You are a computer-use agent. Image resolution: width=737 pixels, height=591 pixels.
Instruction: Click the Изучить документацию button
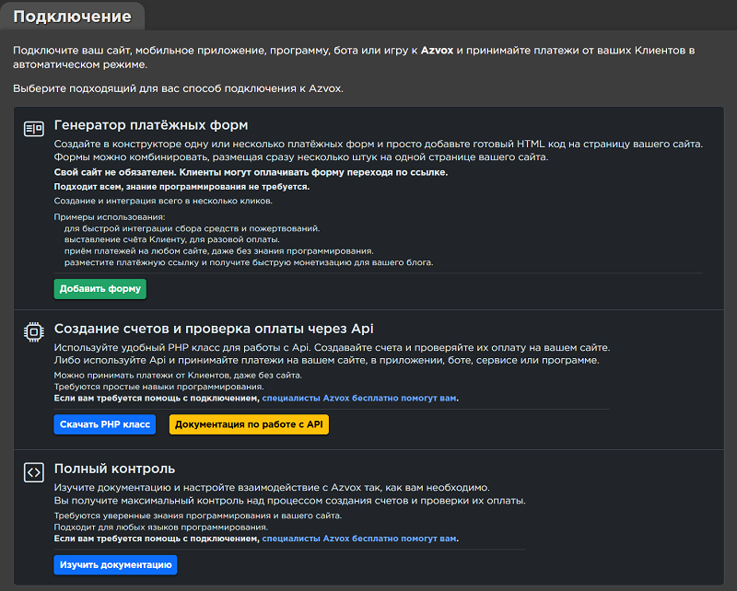(x=116, y=564)
